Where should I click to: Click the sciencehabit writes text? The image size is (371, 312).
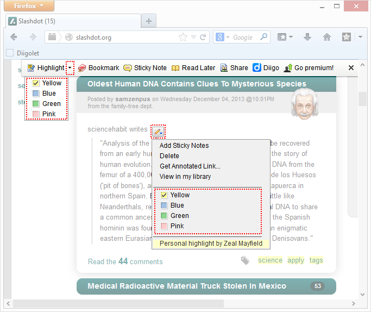click(x=117, y=129)
